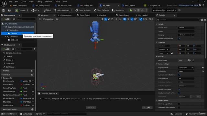
Task: Activate the Translate gizmo tool
Action: 106,19
